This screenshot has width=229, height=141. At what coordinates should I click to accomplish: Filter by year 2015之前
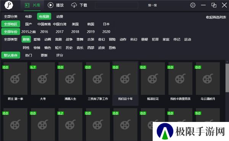29,32
